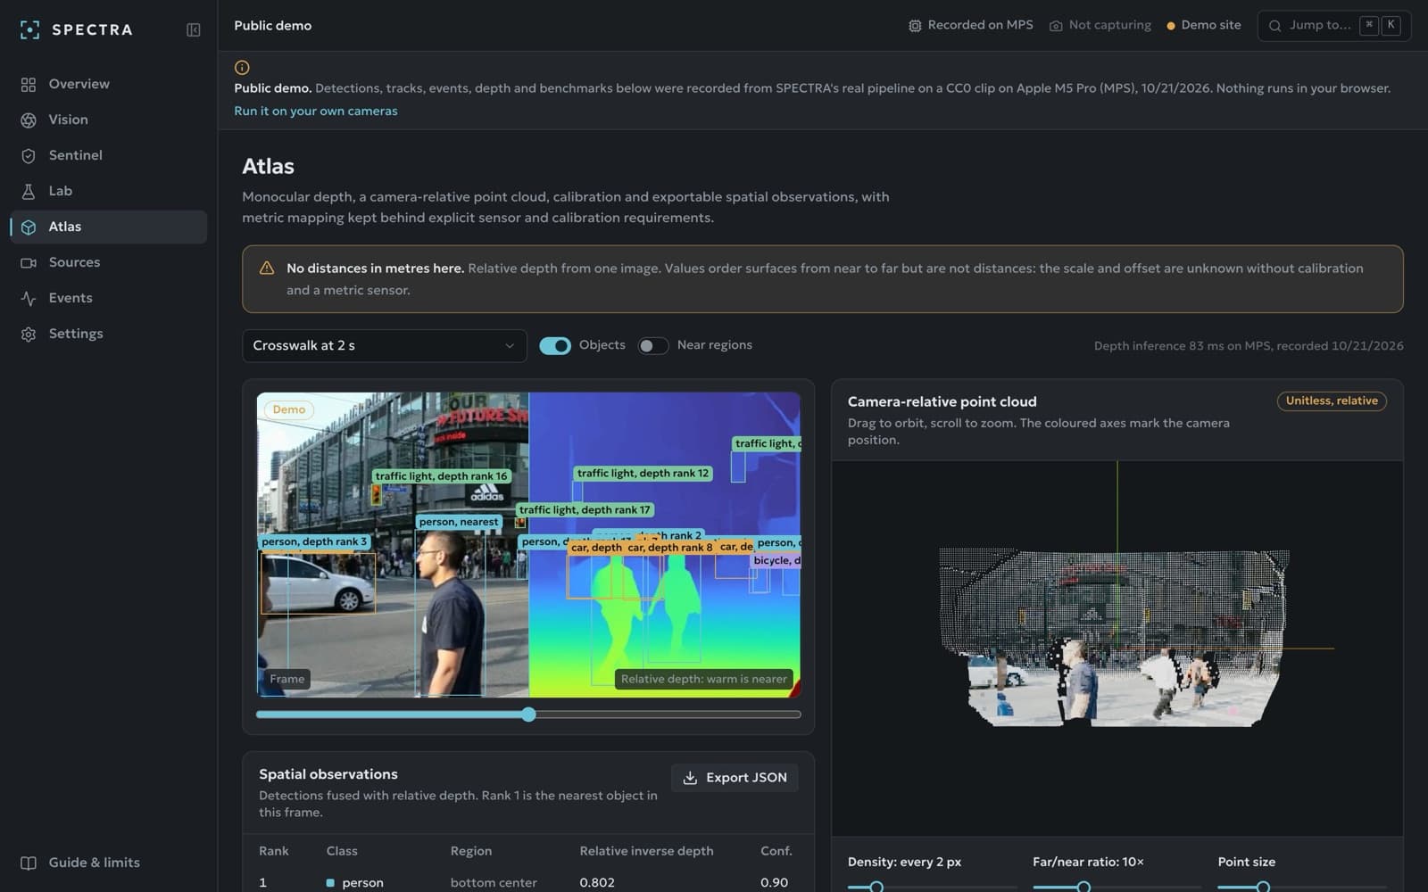1428x892 pixels.
Task: Click the info icon in demo banner
Action: 242,67
